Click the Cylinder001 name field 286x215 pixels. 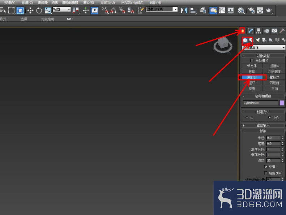pos(261,103)
